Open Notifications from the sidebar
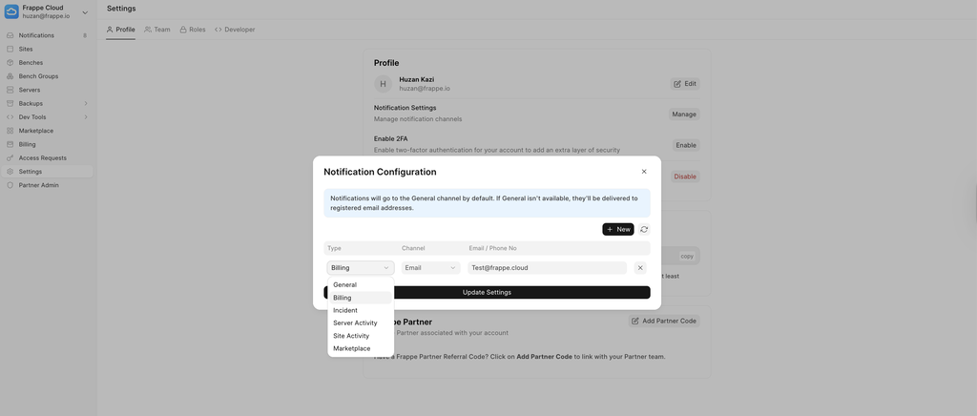This screenshot has width=977, height=416. [x=36, y=35]
